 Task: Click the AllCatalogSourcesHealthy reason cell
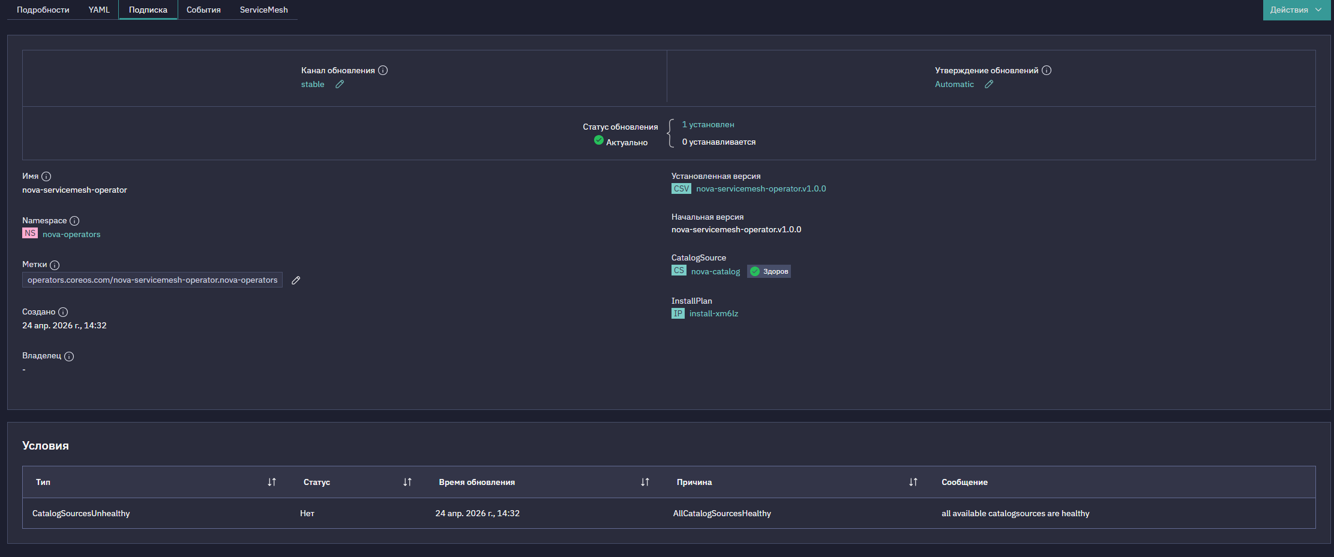tap(722, 513)
